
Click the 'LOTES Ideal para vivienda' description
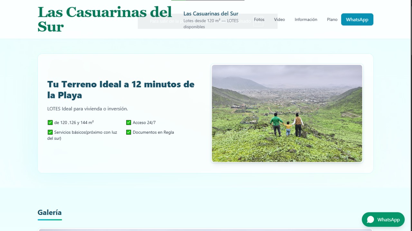88,109
